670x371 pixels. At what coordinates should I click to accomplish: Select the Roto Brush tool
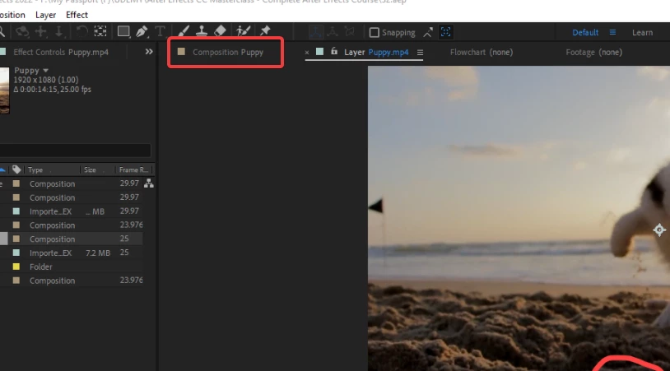(x=243, y=31)
